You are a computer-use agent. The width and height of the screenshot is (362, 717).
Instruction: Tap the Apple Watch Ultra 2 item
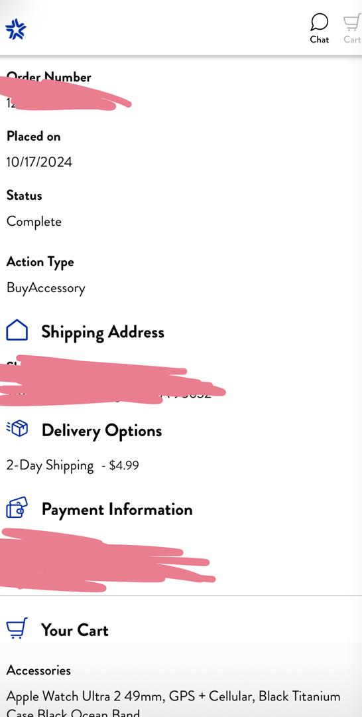174,704
